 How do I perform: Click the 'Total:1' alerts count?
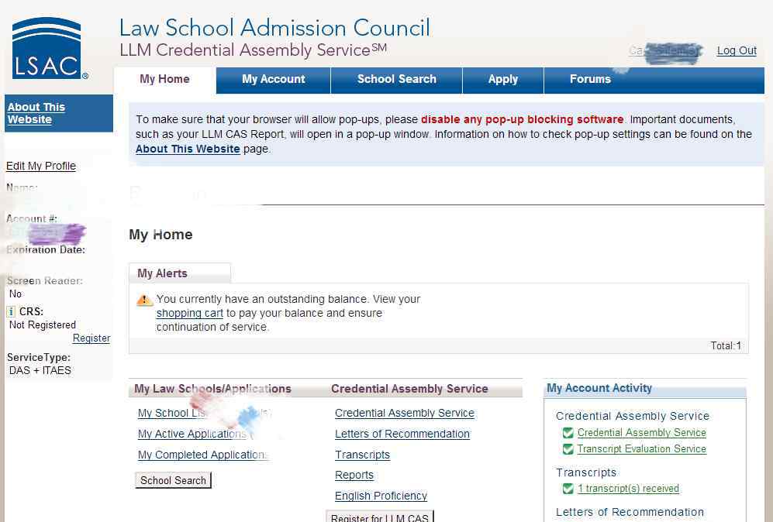(726, 345)
